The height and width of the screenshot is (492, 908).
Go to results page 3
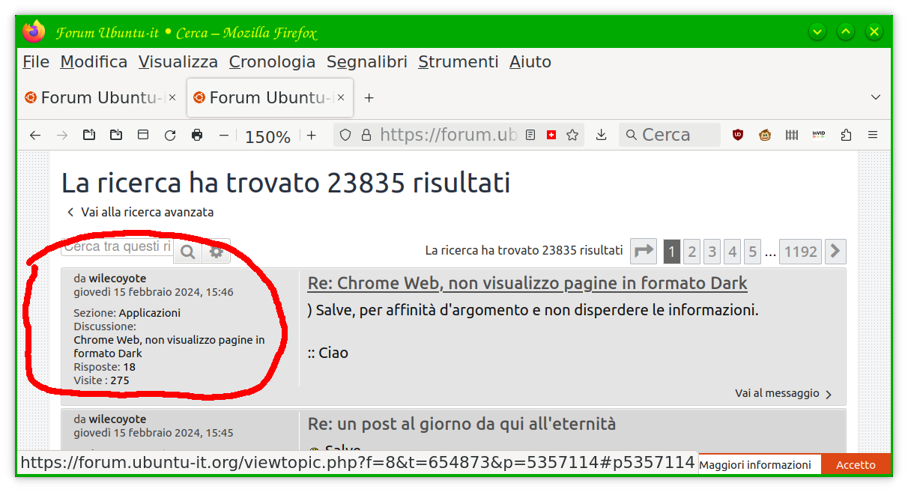(712, 252)
